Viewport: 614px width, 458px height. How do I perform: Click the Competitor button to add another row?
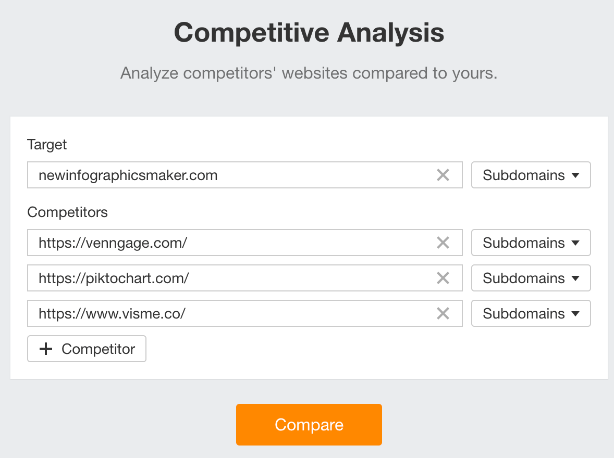pos(87,349)
